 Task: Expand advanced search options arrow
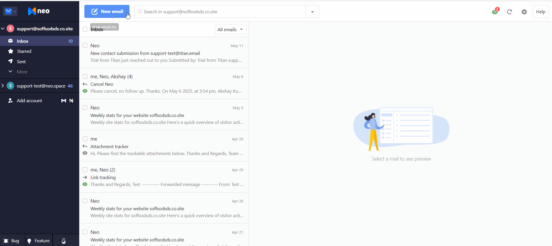pyautogui.click(x=312, y=12)
